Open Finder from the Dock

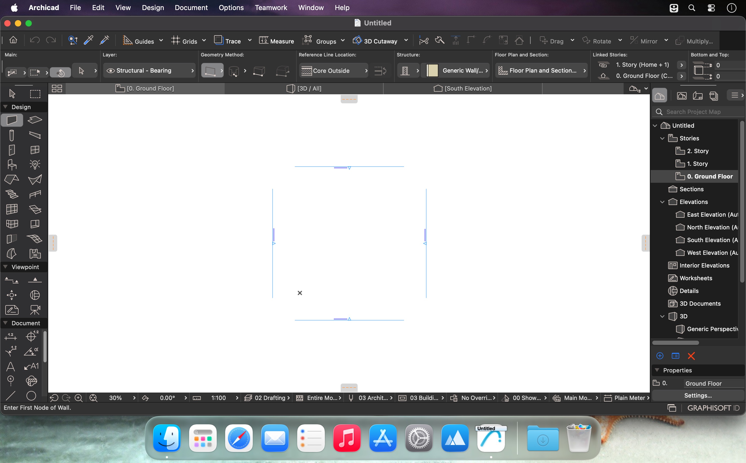point(167,438)
